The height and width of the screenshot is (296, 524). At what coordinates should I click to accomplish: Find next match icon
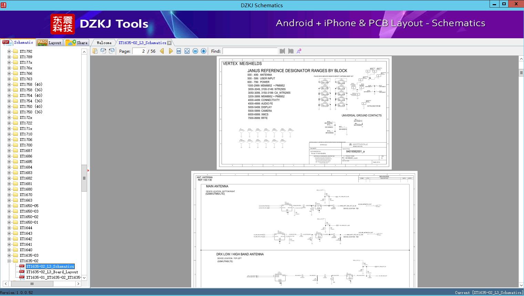291,51
